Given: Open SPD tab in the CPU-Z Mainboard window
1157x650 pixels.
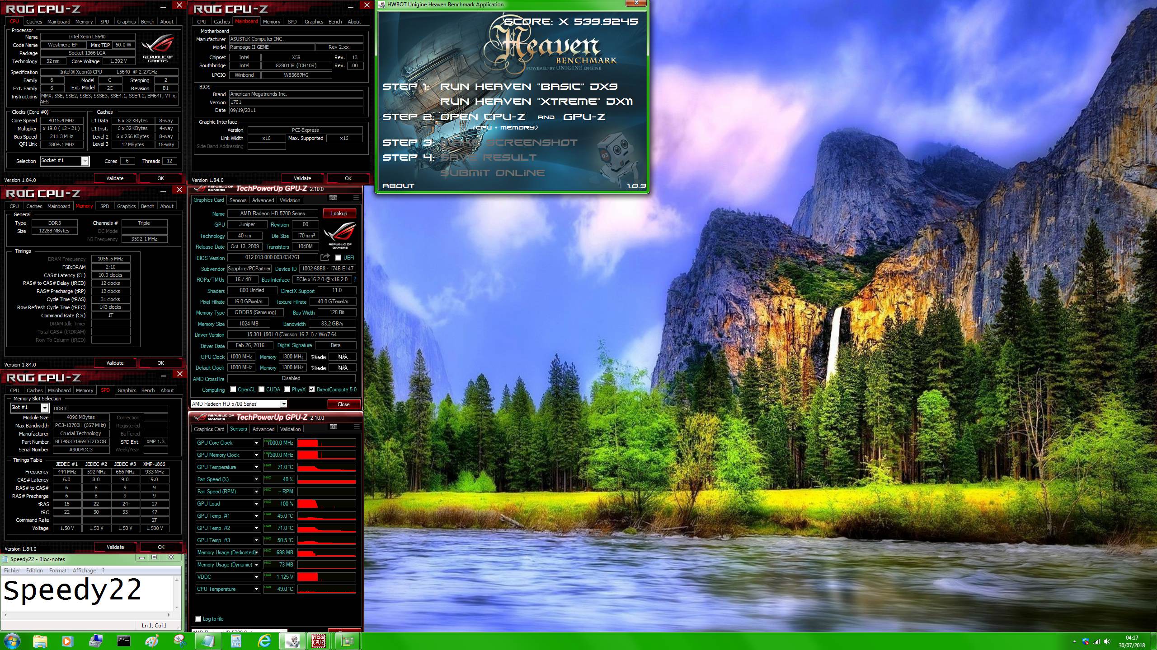Looking at the screenshot, I should pos(292,22).
